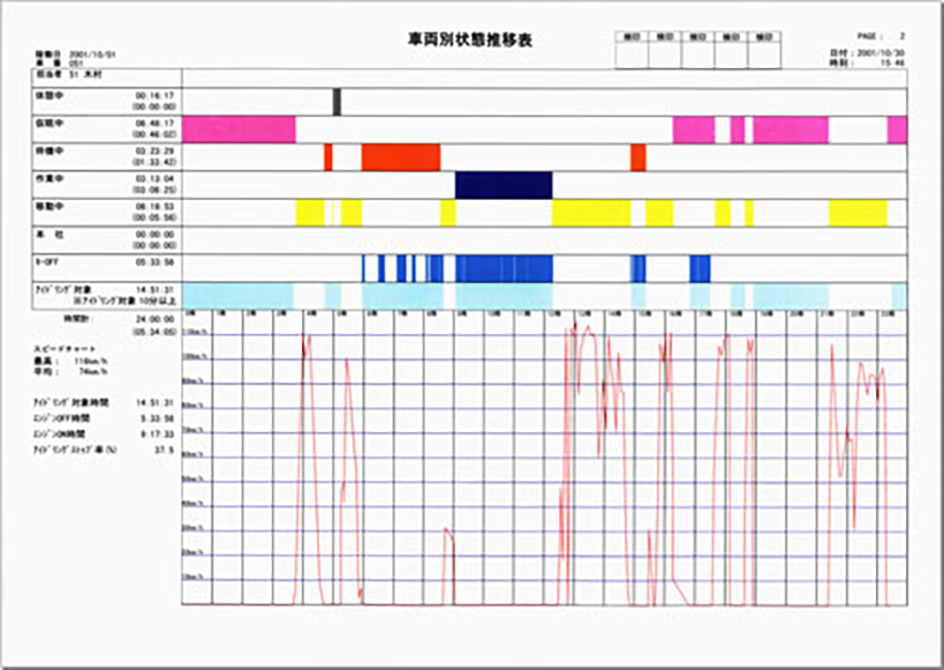Select the 本社 row label
Image resolution: width=944 pixels, height=670 pixels.
pos(49,234)
